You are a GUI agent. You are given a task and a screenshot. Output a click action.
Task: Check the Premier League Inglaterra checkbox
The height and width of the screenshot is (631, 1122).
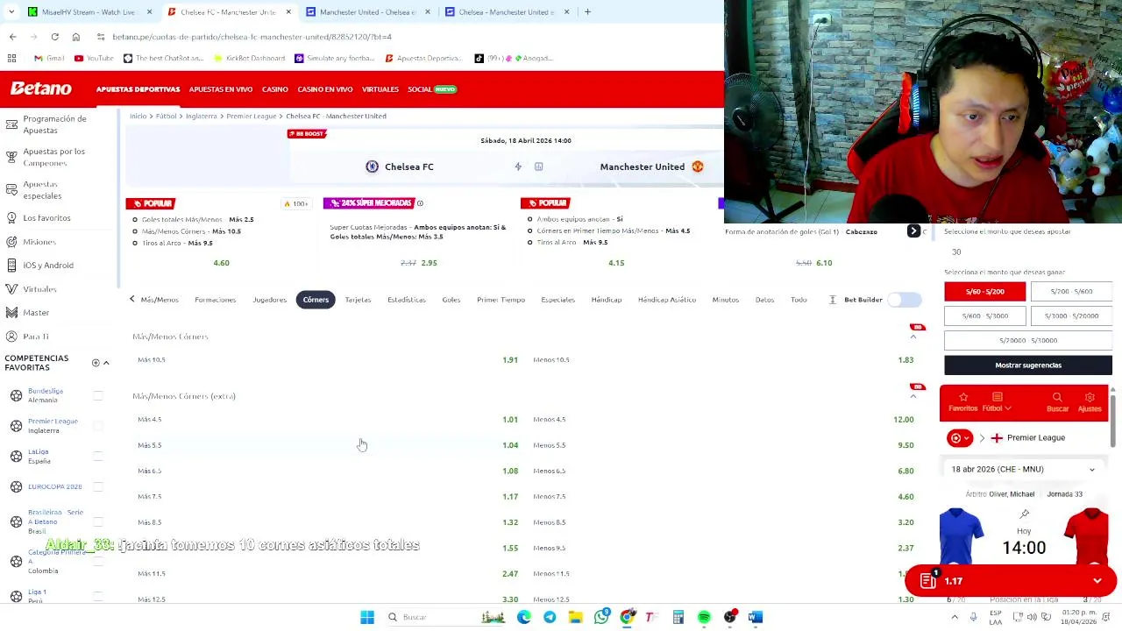pos(98,426)
